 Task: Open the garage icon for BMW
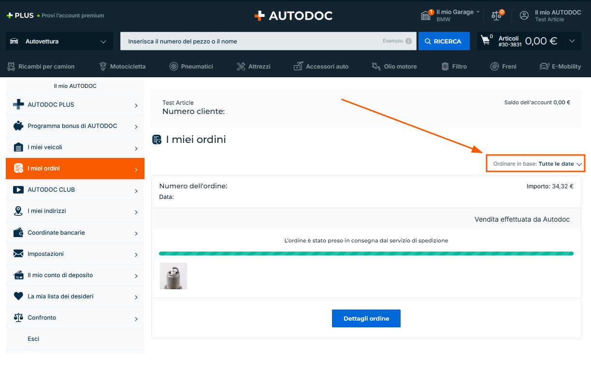coord(426,15)
